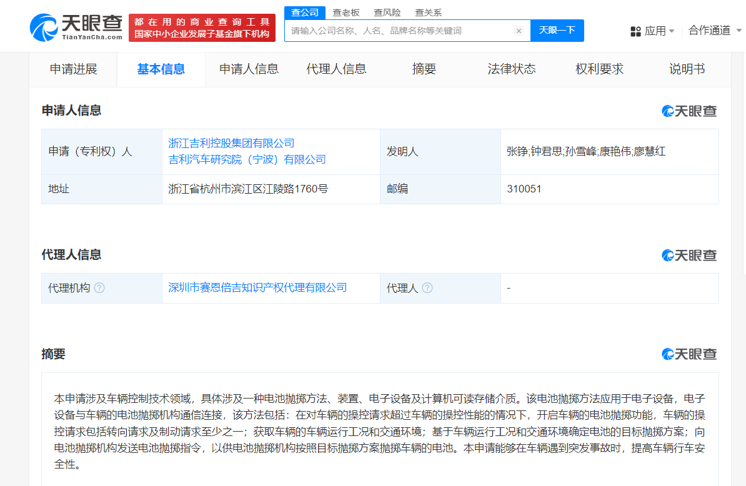This screenshot has width=746, height=486.
Task: Click the help icon next to 代理机构
Action: click(x=99, y=288)
